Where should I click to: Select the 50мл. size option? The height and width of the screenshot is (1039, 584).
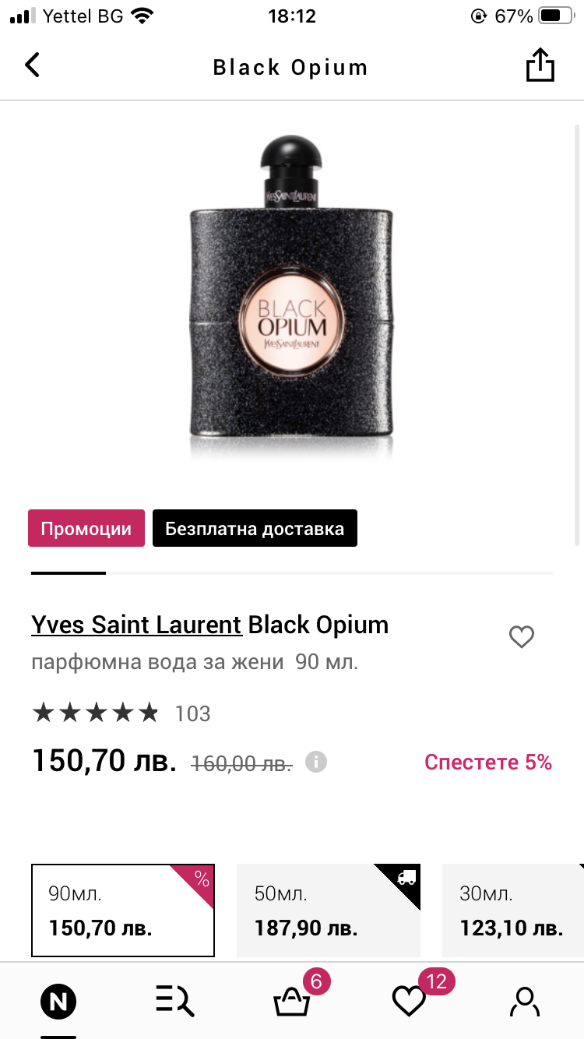pos(328,910)
